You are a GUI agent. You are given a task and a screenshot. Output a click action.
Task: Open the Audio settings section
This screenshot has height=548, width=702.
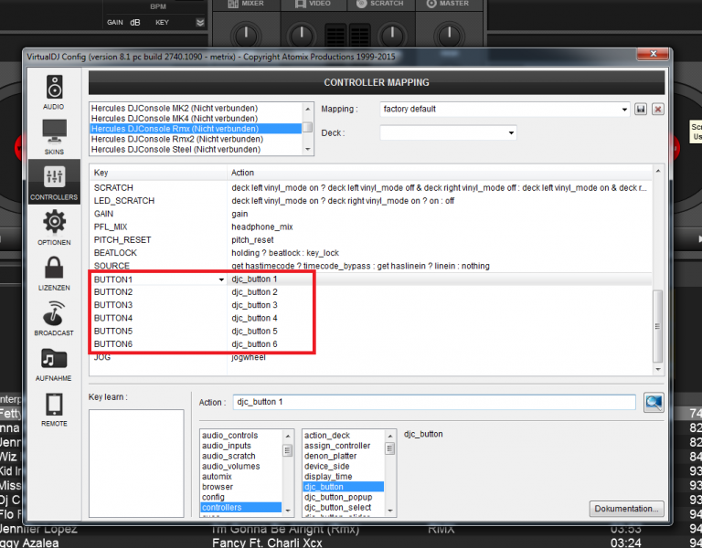(54, 93)
